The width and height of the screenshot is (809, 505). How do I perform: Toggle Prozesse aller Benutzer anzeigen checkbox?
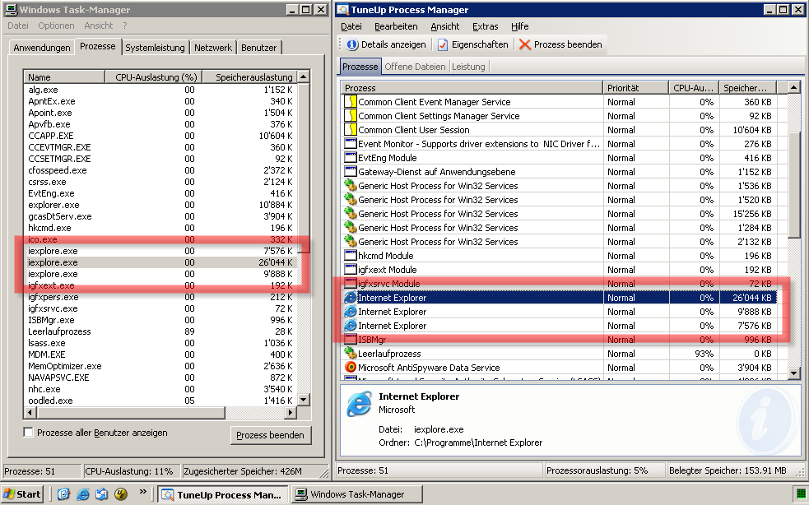(x=28, y=433)
